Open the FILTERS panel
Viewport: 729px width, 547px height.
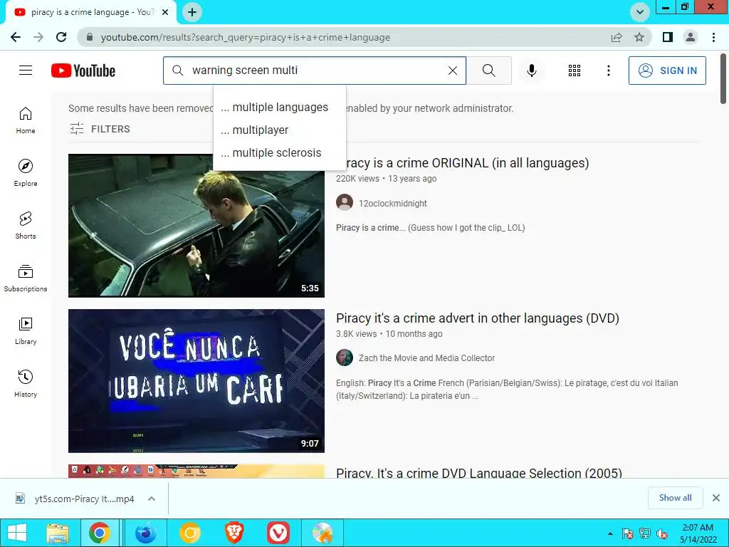click(x=100, y=129)
